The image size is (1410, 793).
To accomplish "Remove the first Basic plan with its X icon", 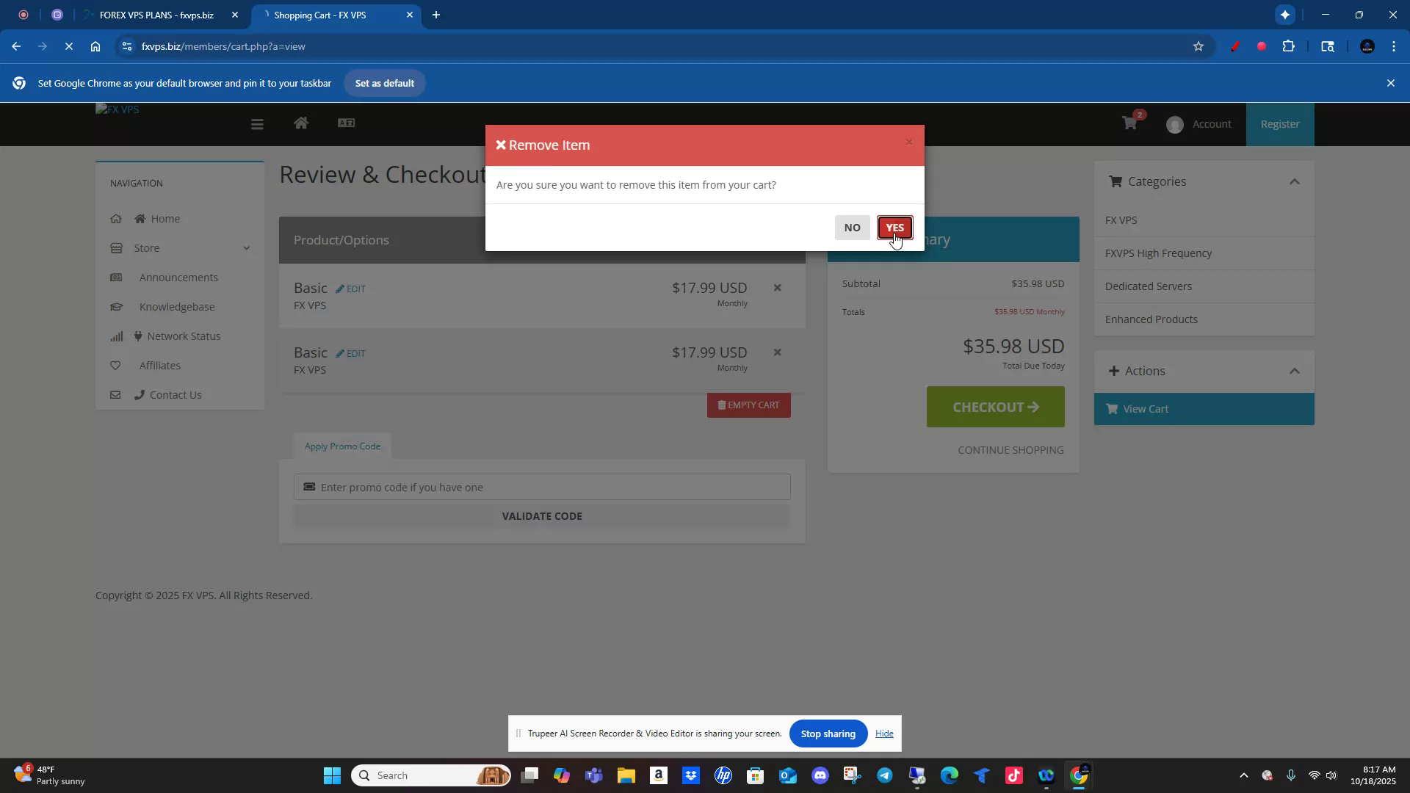I will [x=777, y=287].
